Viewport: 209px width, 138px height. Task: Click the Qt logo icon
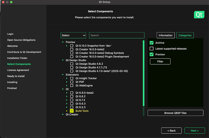(x=199, y=15)
